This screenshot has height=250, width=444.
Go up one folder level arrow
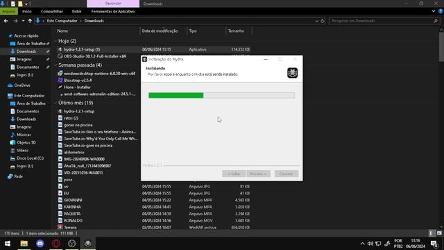(30, 21)
